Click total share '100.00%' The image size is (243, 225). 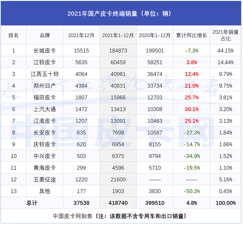click(225, 203)
